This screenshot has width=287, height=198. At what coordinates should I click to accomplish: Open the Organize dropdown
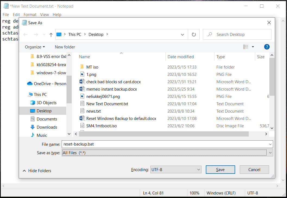[x=34, y=47]
